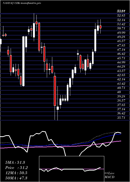Click the 36.42 price axis label
The image size is (130, 182).
pos(121,113)
